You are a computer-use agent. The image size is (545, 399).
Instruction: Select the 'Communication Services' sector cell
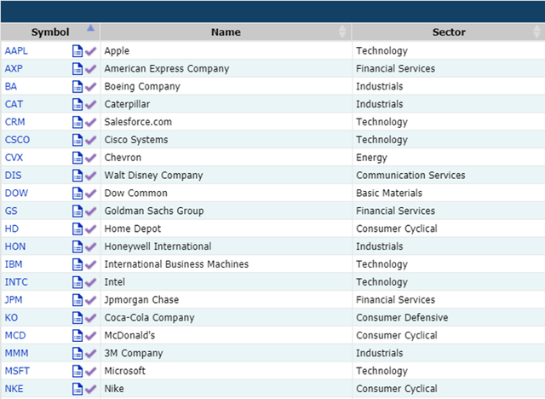coord(449,176)
